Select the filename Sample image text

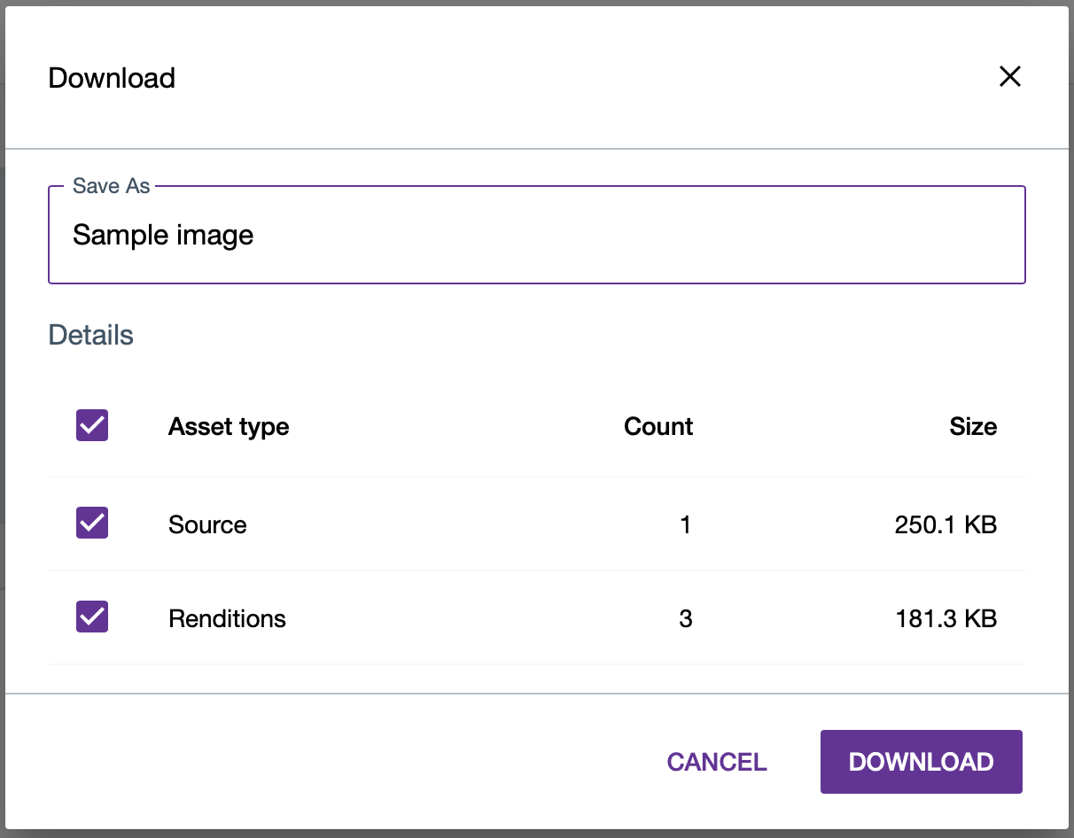pyautogui.click(x=163, y=235)
